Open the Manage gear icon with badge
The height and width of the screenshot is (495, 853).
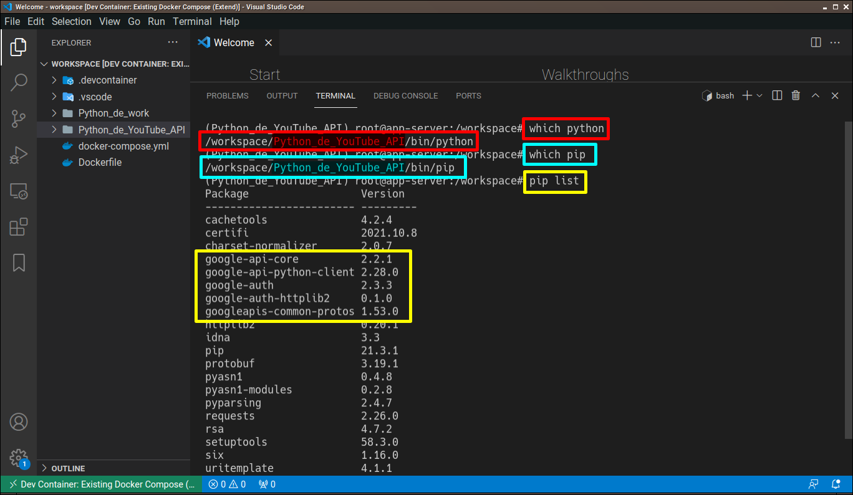coord(19,458)
